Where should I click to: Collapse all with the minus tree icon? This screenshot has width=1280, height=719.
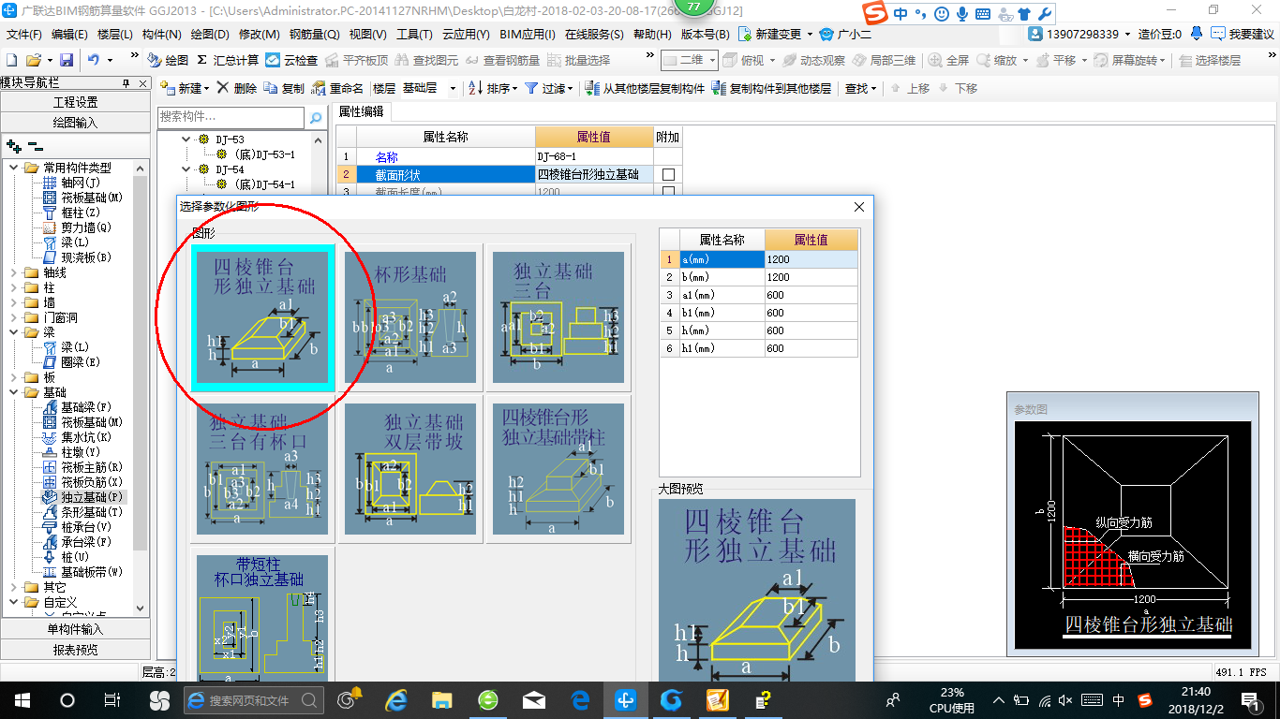(36, 146)
